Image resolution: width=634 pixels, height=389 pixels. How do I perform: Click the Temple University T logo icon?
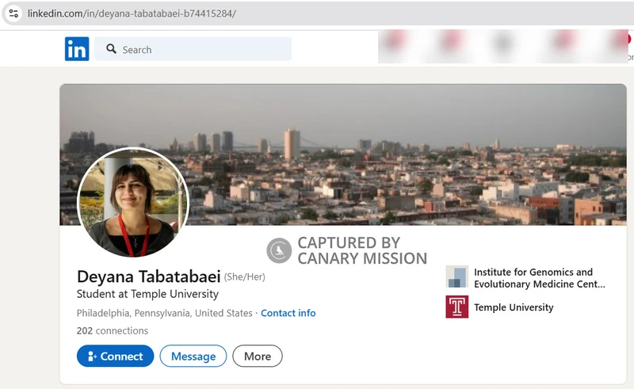457,307
